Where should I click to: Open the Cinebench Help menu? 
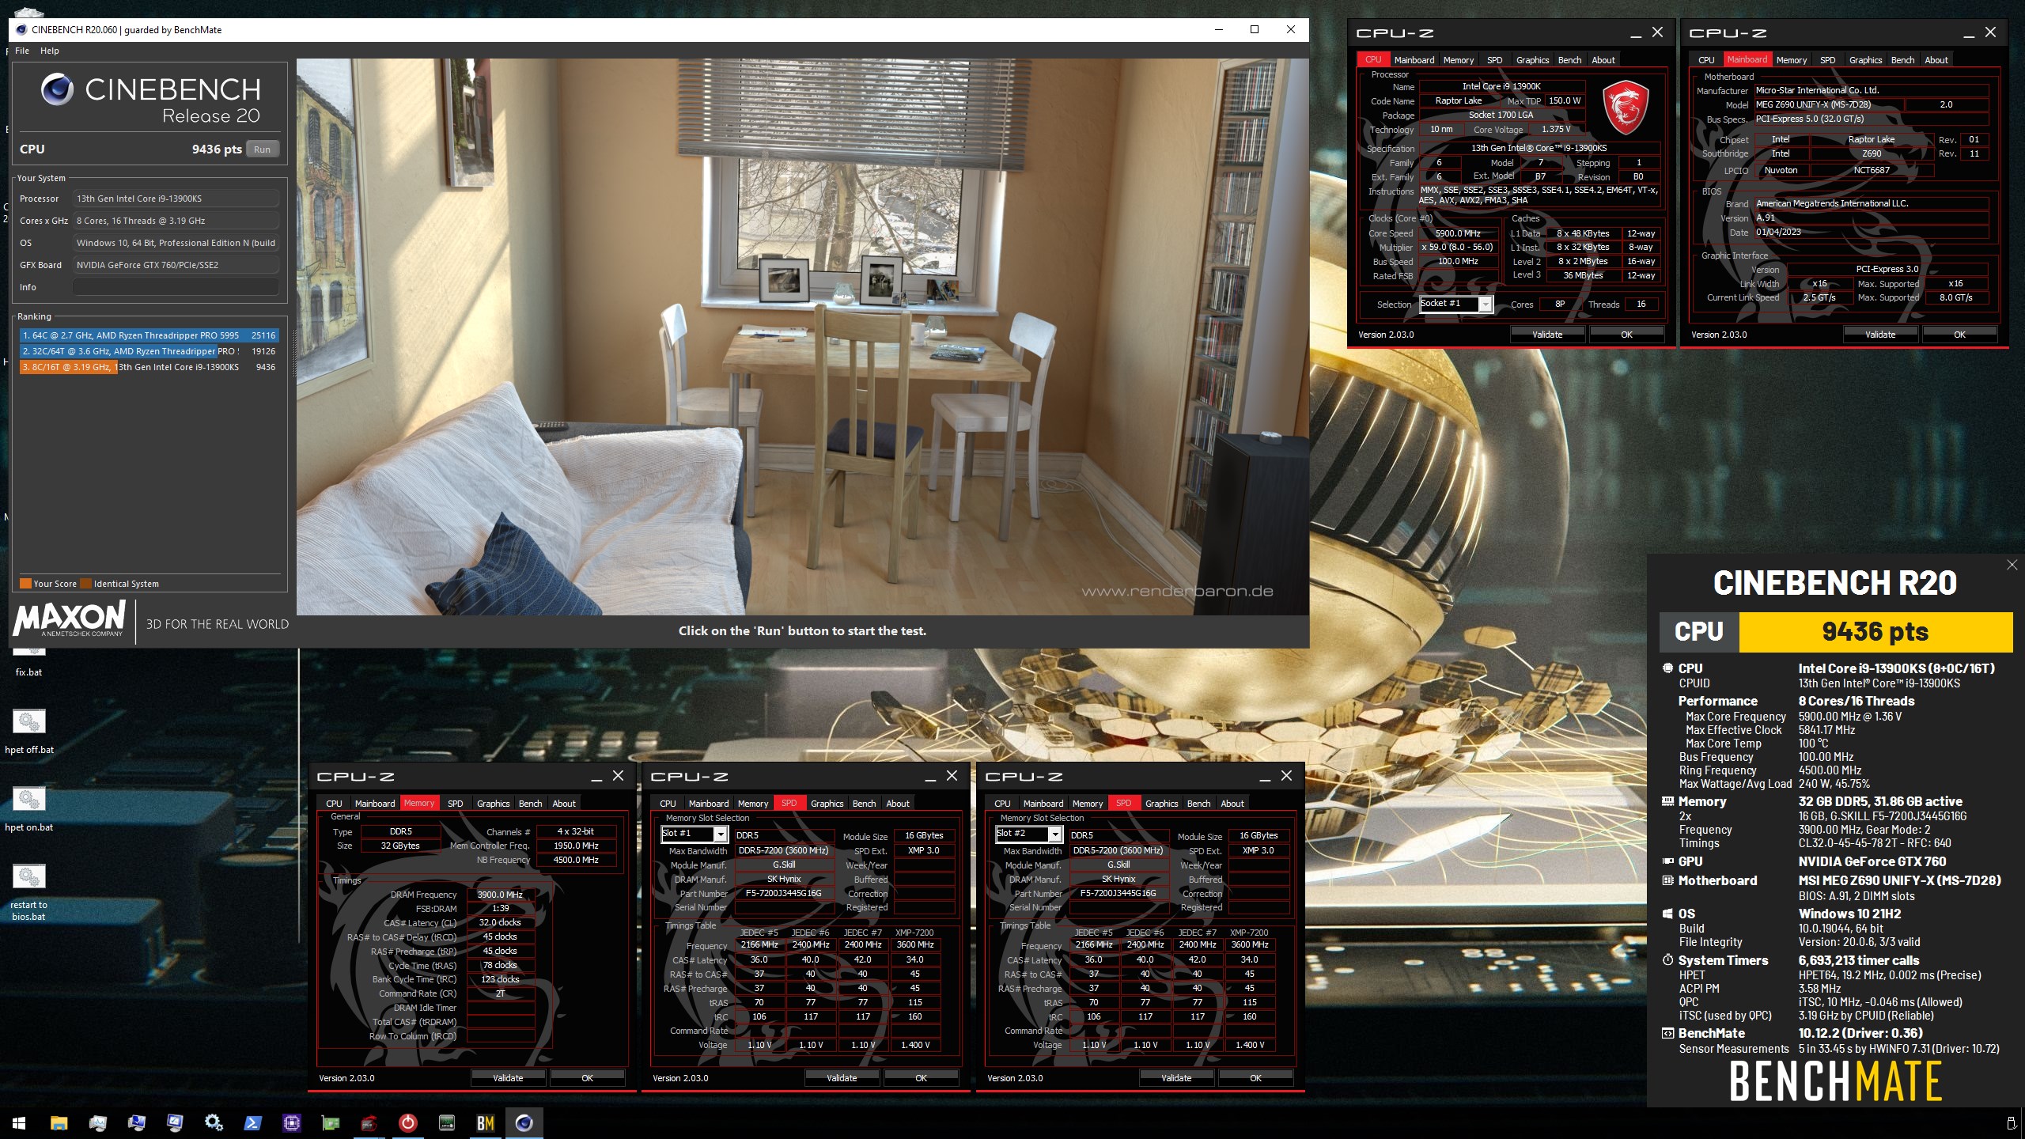pyautogui.click(x=50, y=51)
